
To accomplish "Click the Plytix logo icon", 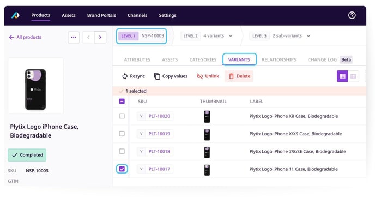I will (15, 15).
